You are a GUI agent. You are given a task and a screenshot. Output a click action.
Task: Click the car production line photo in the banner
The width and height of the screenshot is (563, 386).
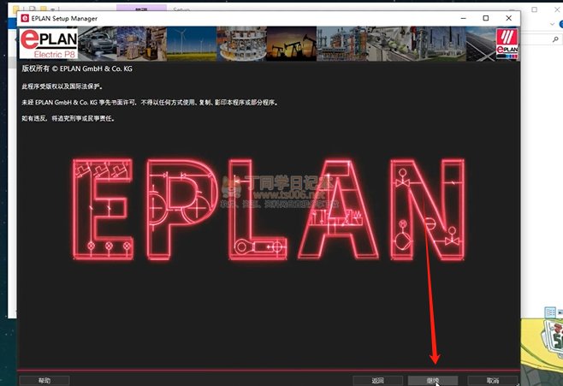click(x=97, y=44)
